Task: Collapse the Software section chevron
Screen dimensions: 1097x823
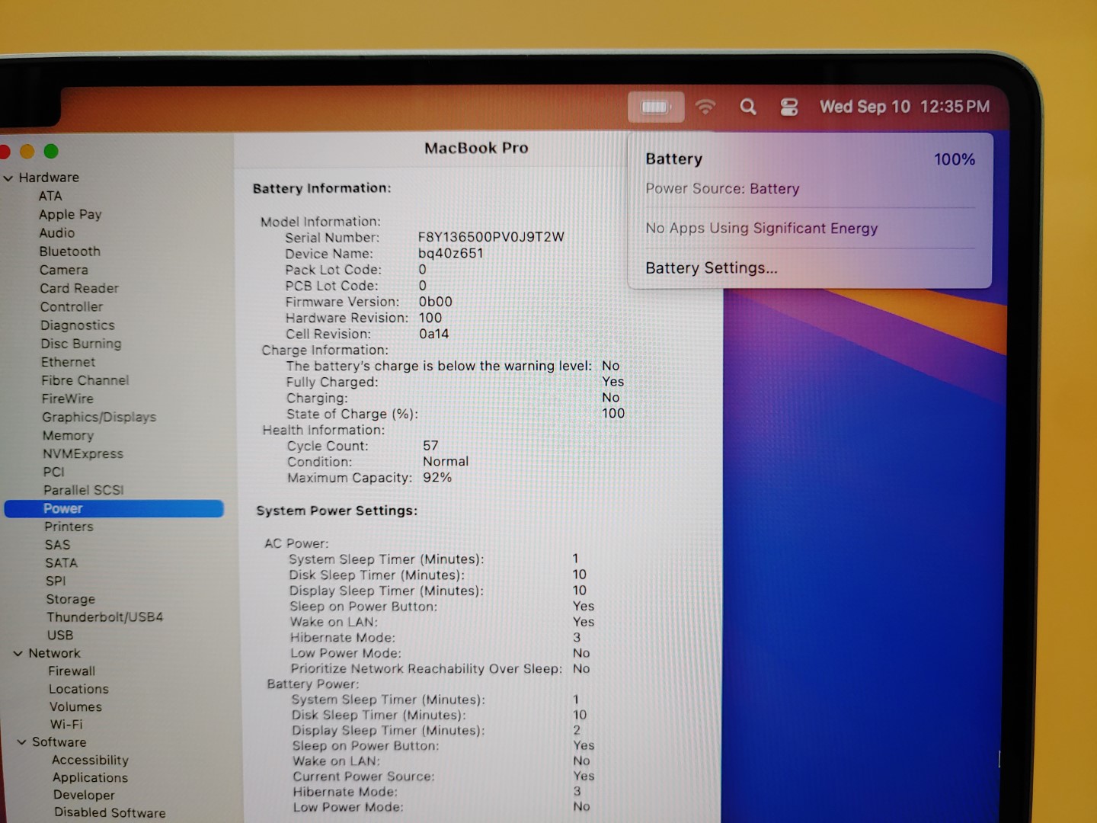Action: 21,742
